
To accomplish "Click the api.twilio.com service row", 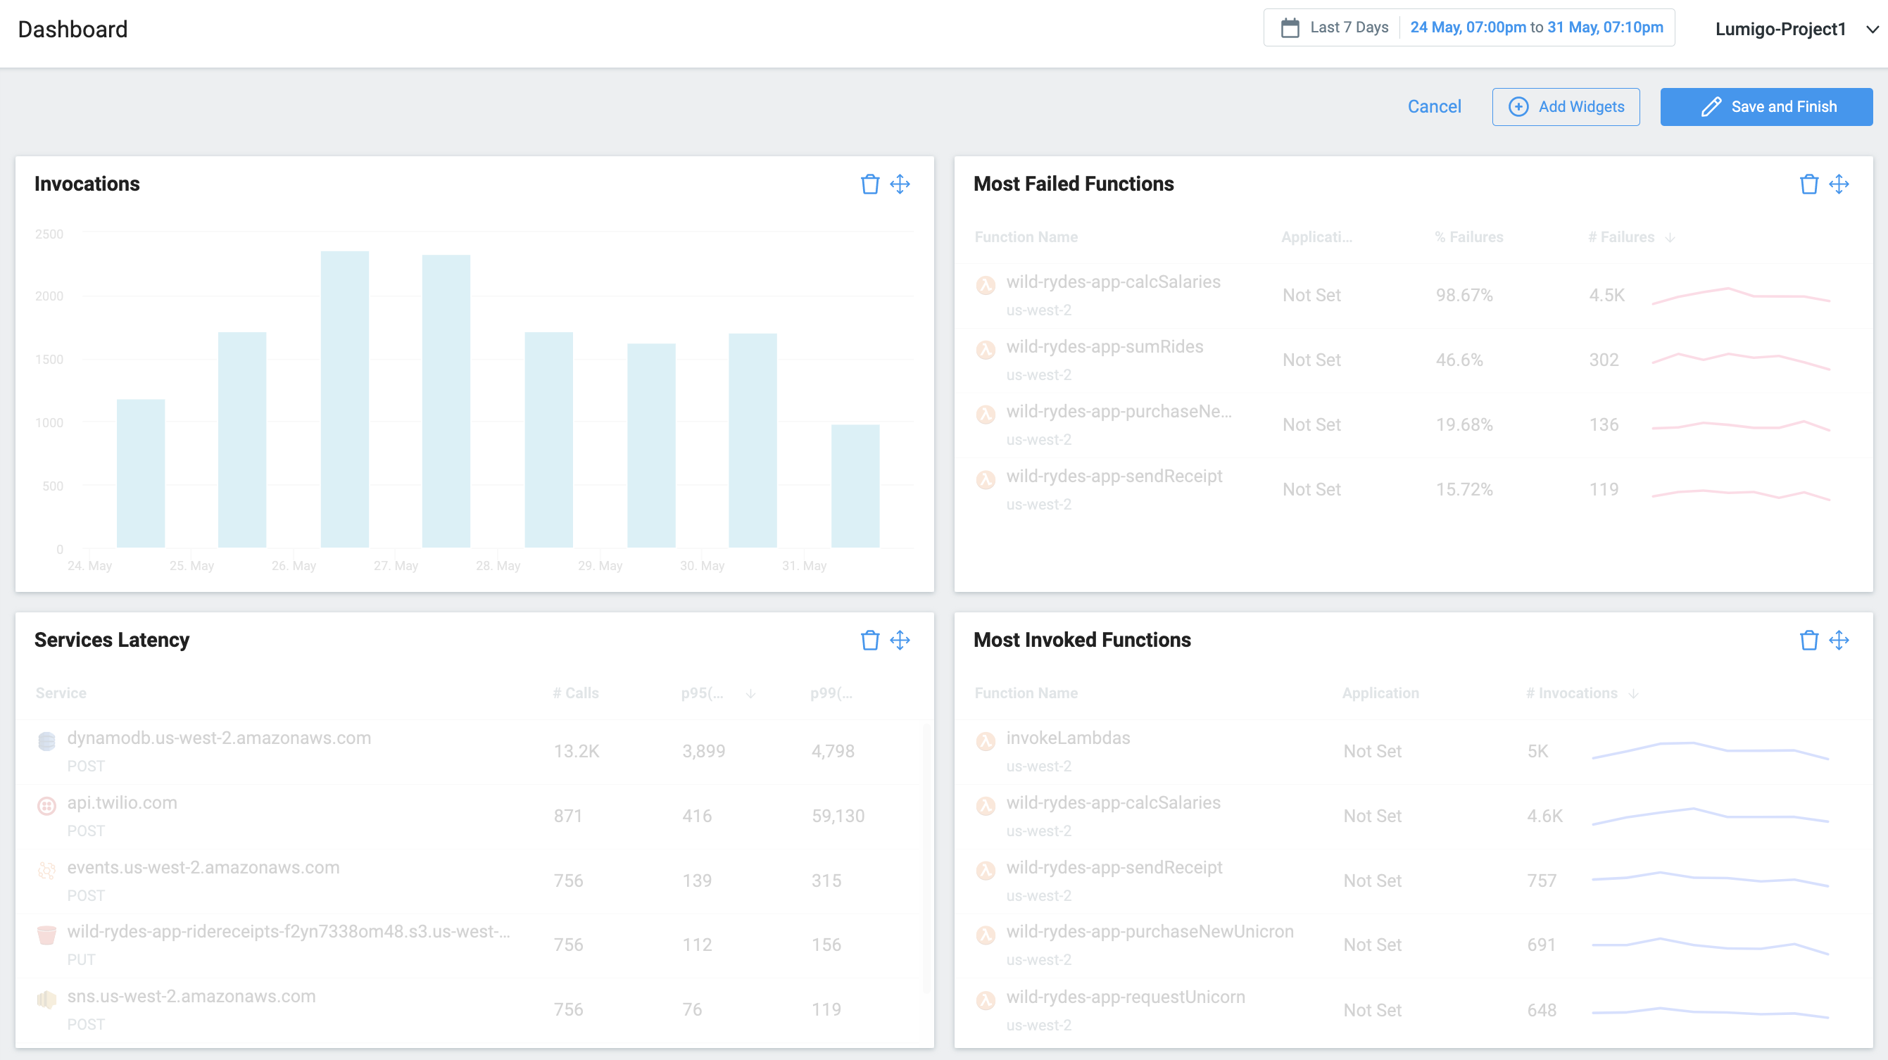I will tap(122, 802).
